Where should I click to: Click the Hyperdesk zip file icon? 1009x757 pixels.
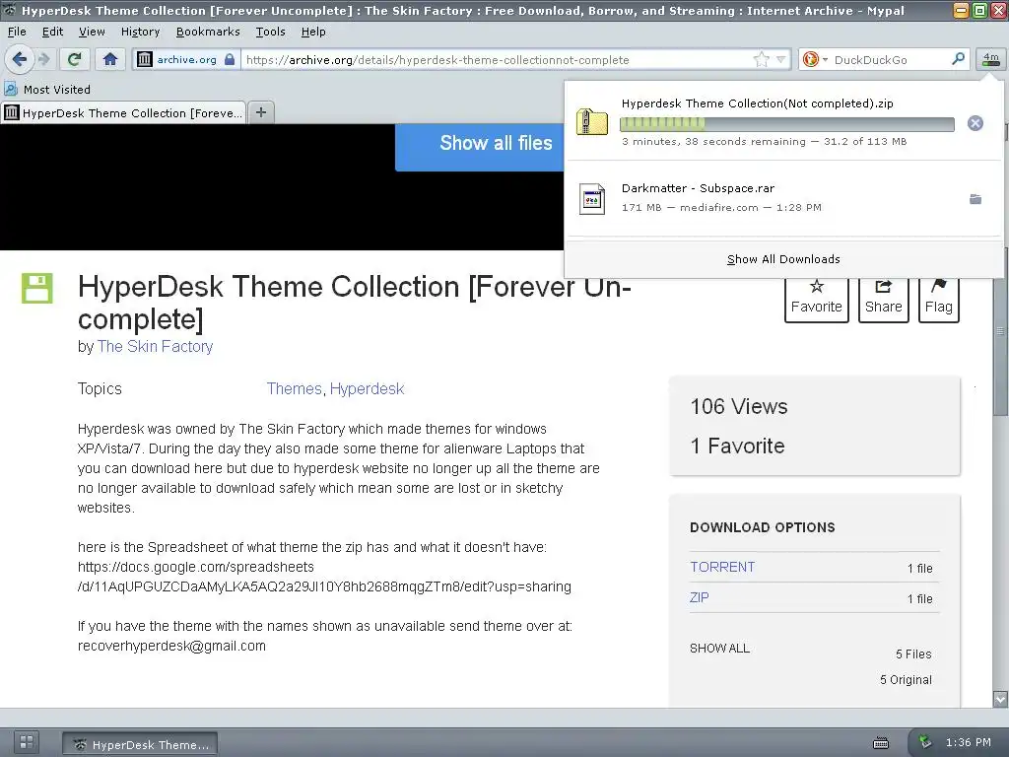tap(592, 121)
